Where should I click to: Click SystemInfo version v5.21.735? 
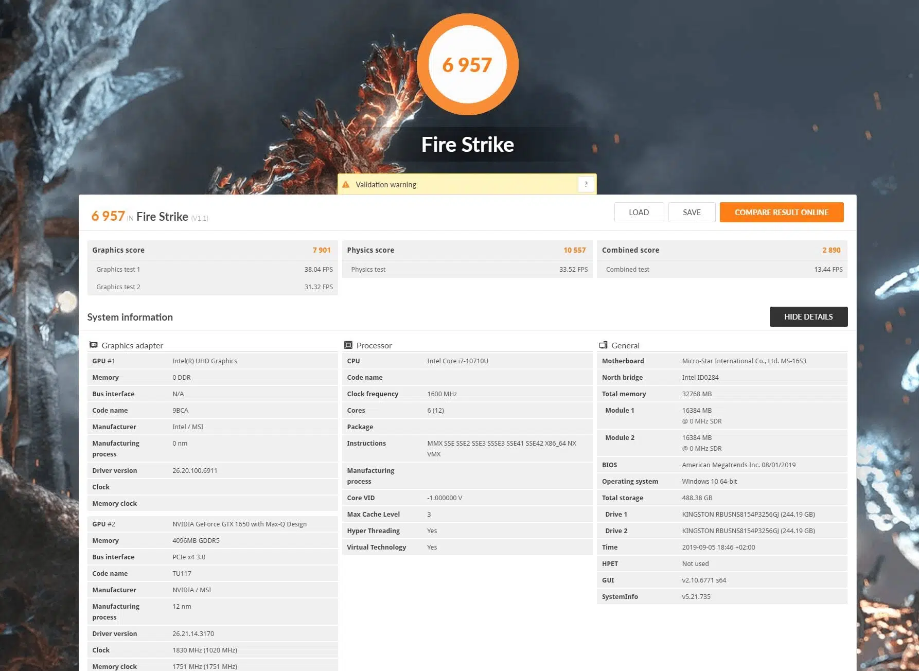click(x=696, y=596)
